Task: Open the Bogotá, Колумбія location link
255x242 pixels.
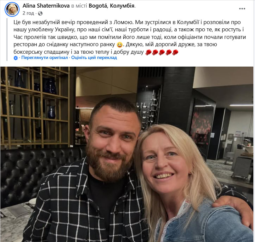Action: [111, 6]
